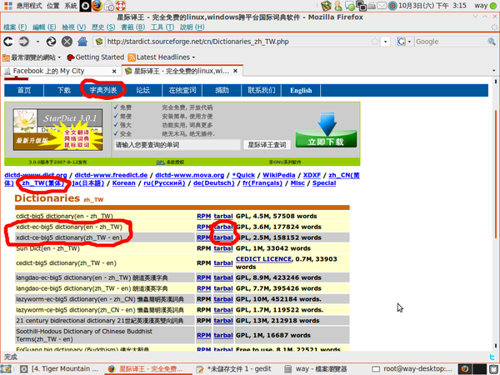This screenshot has height=375, width=500.
Task: Click the site favicon in address bar
Action: (x=99, y=42)
